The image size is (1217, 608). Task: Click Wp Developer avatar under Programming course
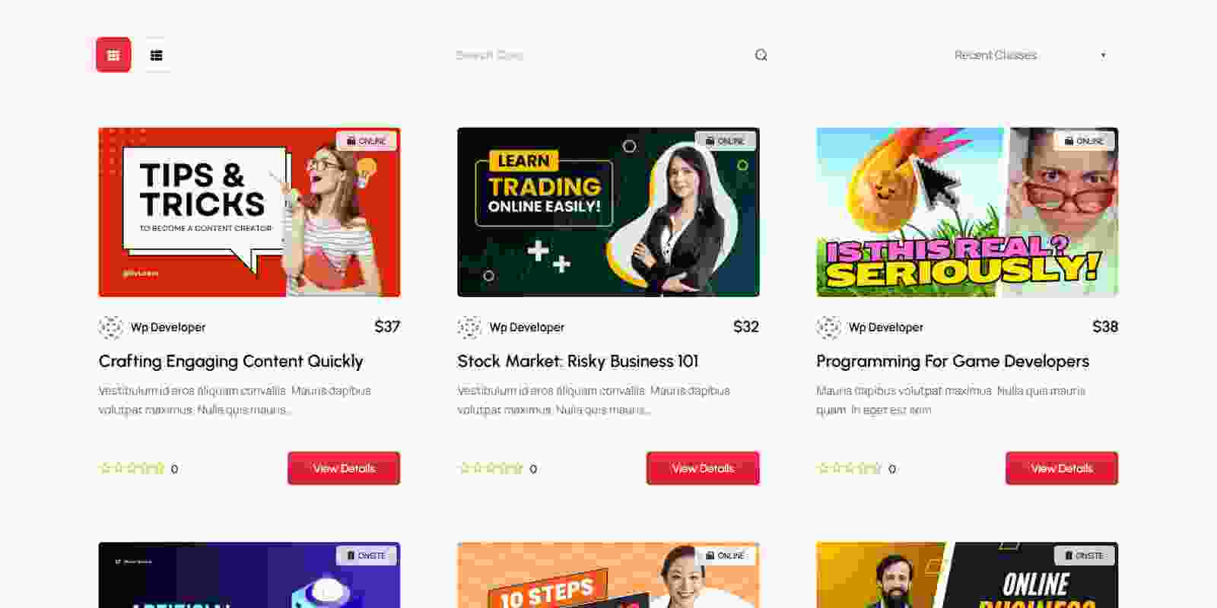coord(828,328)
